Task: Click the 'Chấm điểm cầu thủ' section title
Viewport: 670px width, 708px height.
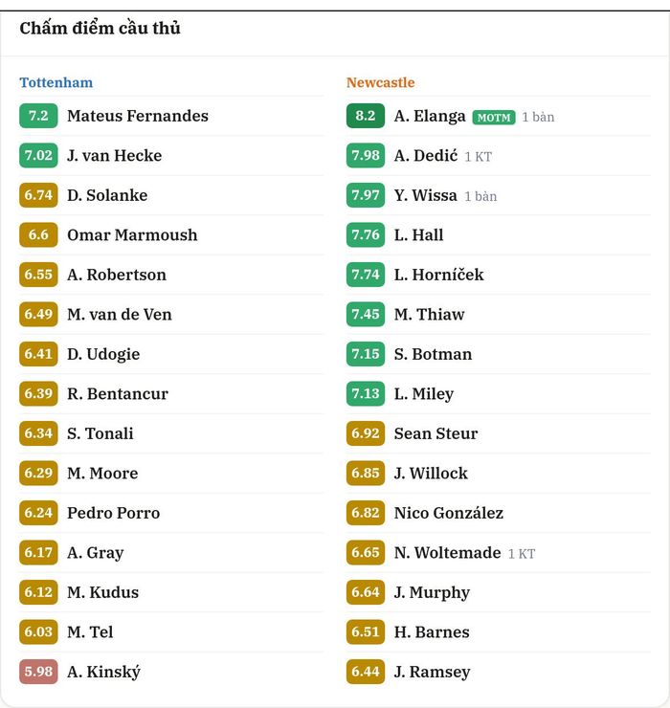Action: point(100,28)
